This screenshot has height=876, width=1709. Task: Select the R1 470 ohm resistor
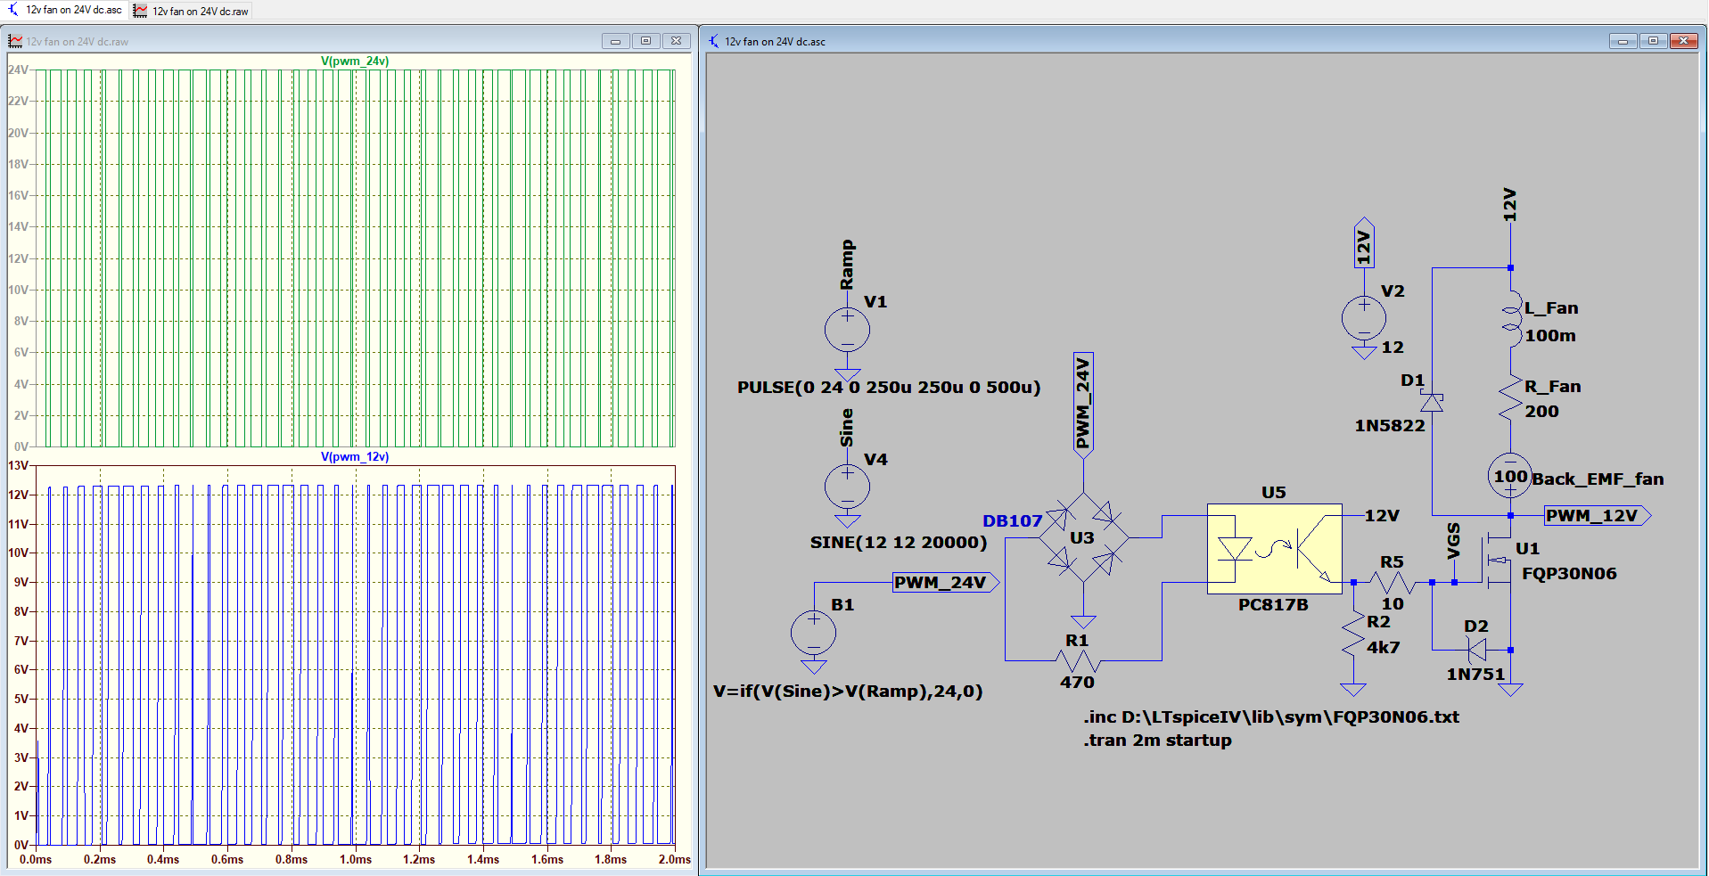coord(1078,660)
